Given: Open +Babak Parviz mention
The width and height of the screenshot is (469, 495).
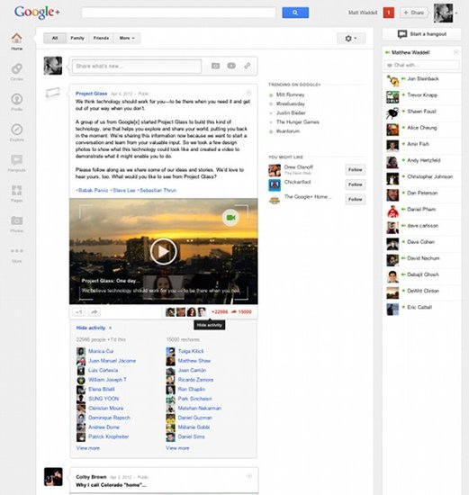Looking at the screenshot, I should pos(92,191).
